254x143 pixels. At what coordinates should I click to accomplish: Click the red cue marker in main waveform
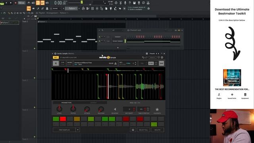coord(107,86)
